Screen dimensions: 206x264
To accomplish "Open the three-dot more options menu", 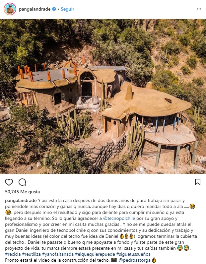I will click(199, 9).
